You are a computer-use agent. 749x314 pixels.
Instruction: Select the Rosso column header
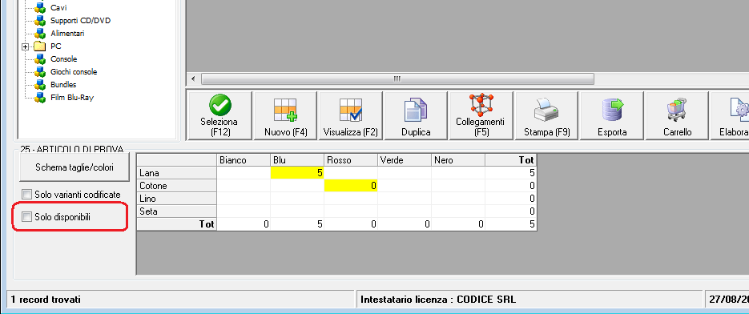351,160
